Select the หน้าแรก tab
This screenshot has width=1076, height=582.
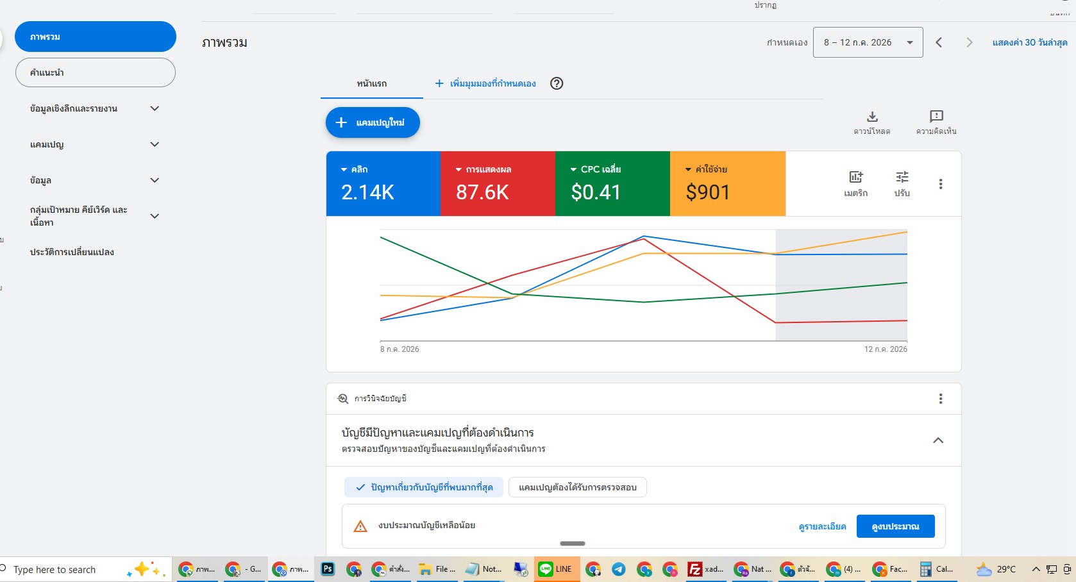372,83
